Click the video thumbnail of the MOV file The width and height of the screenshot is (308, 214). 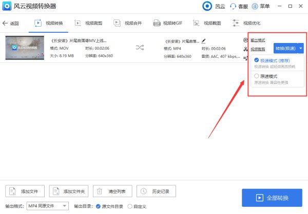(25, 48)
